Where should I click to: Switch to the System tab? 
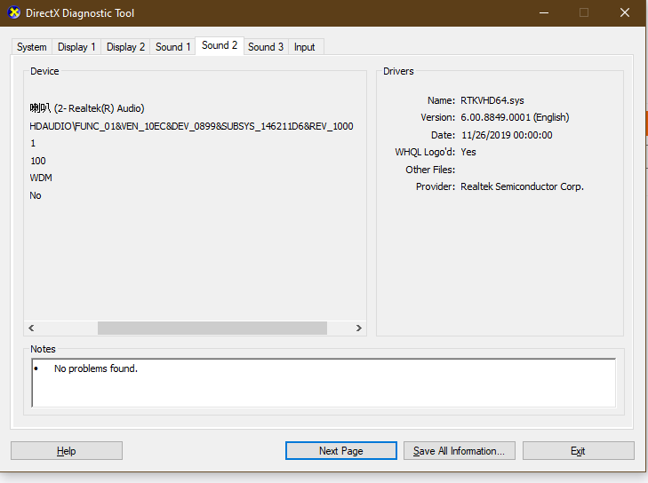31,47
